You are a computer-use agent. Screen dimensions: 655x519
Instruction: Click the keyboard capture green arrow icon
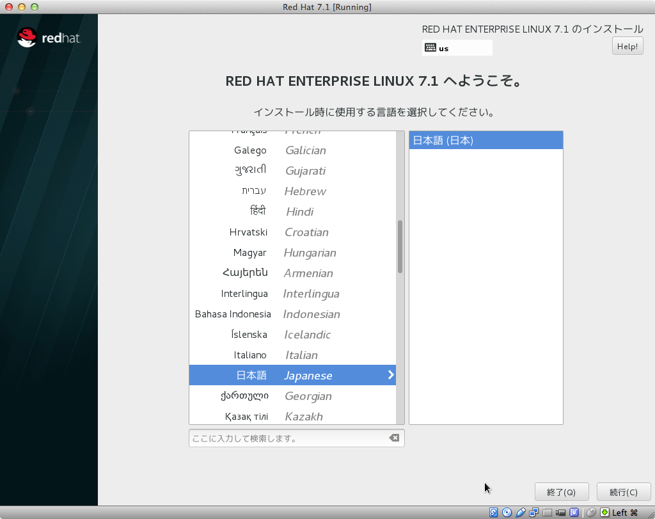click(x=604, y=513)
